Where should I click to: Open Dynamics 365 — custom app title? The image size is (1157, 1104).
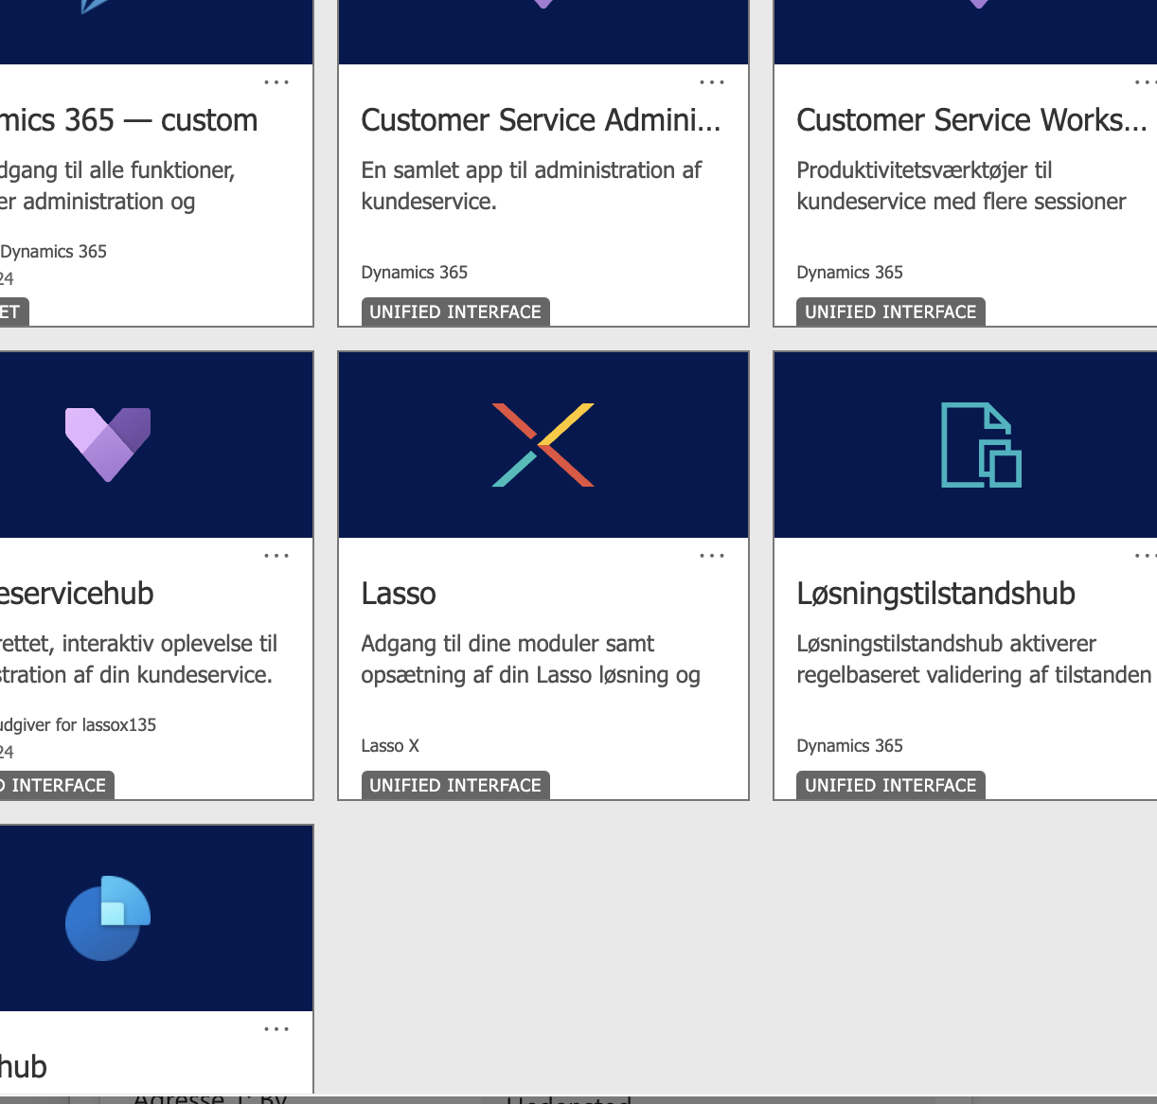(x=129, y=120)
